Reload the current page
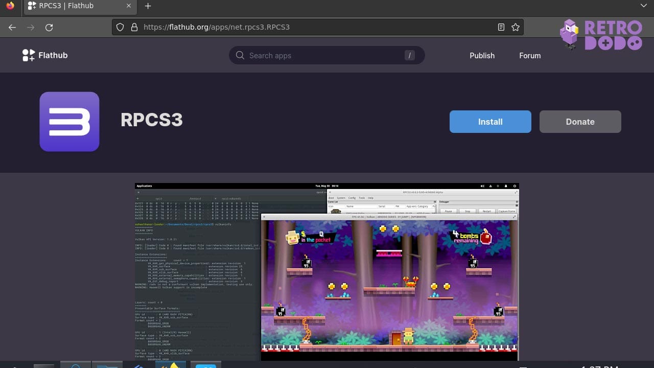The width and height of the screenshot is (654, 368). [x=49, y=27]
